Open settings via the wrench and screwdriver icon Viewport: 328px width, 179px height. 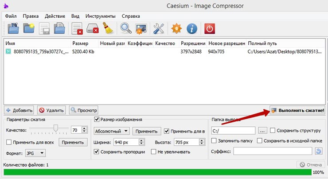click(x=159, y=28)
